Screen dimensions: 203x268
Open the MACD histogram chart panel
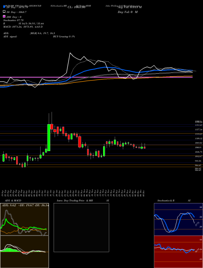coord(24,252)
